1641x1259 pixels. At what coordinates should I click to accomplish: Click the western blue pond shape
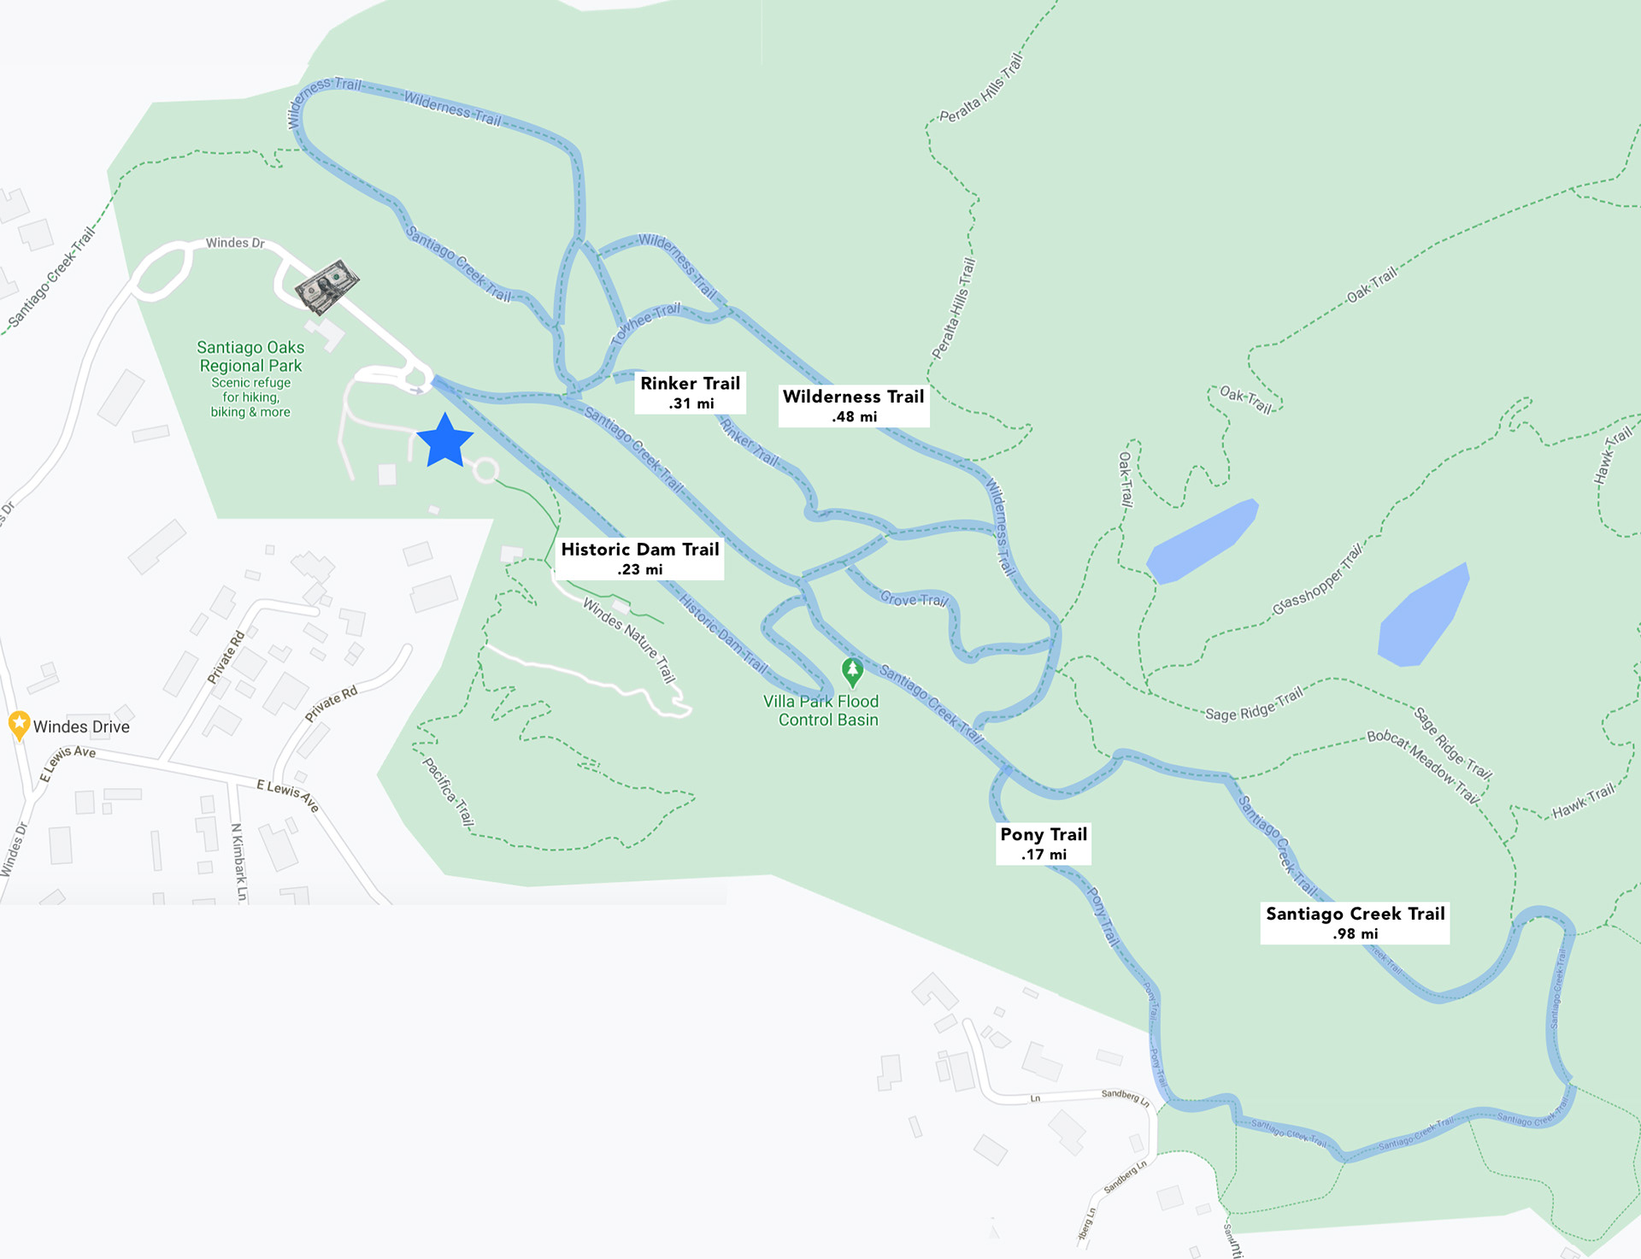pyautogui.click(x=1202, y=542)
